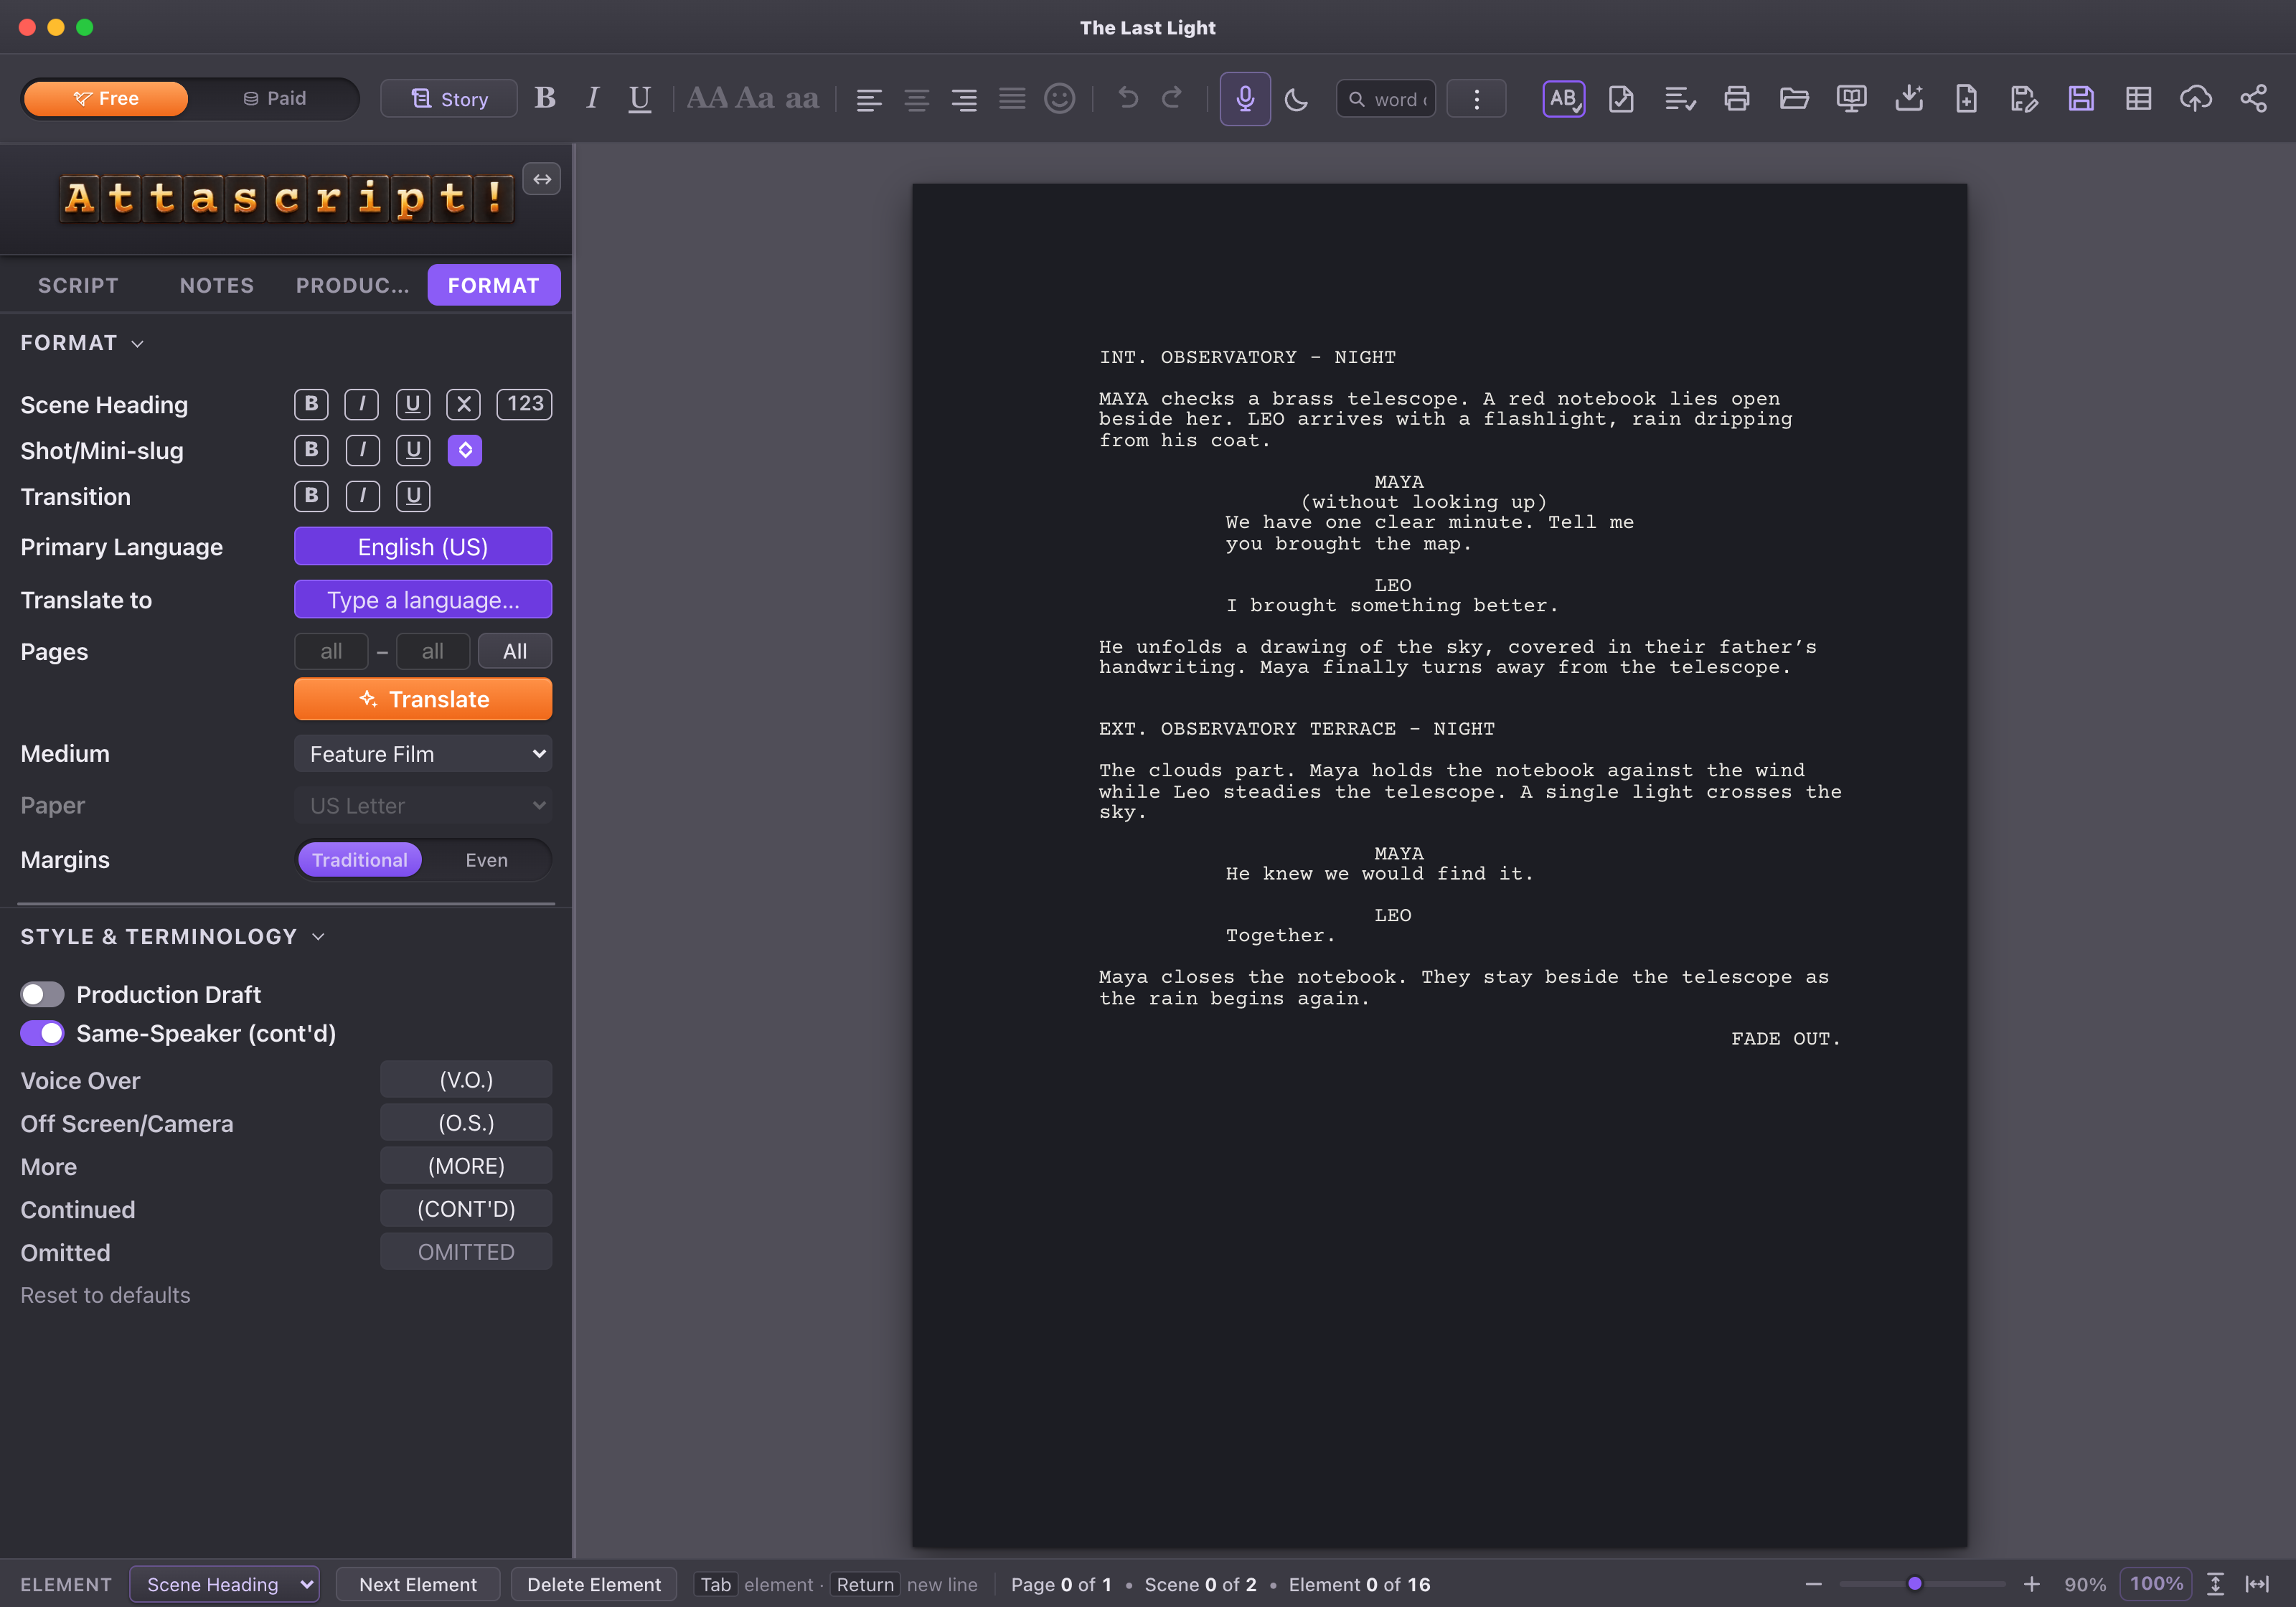
Task: Click the Italic toolbar icon
Action: pyautogui.click(x=592, y=98)
